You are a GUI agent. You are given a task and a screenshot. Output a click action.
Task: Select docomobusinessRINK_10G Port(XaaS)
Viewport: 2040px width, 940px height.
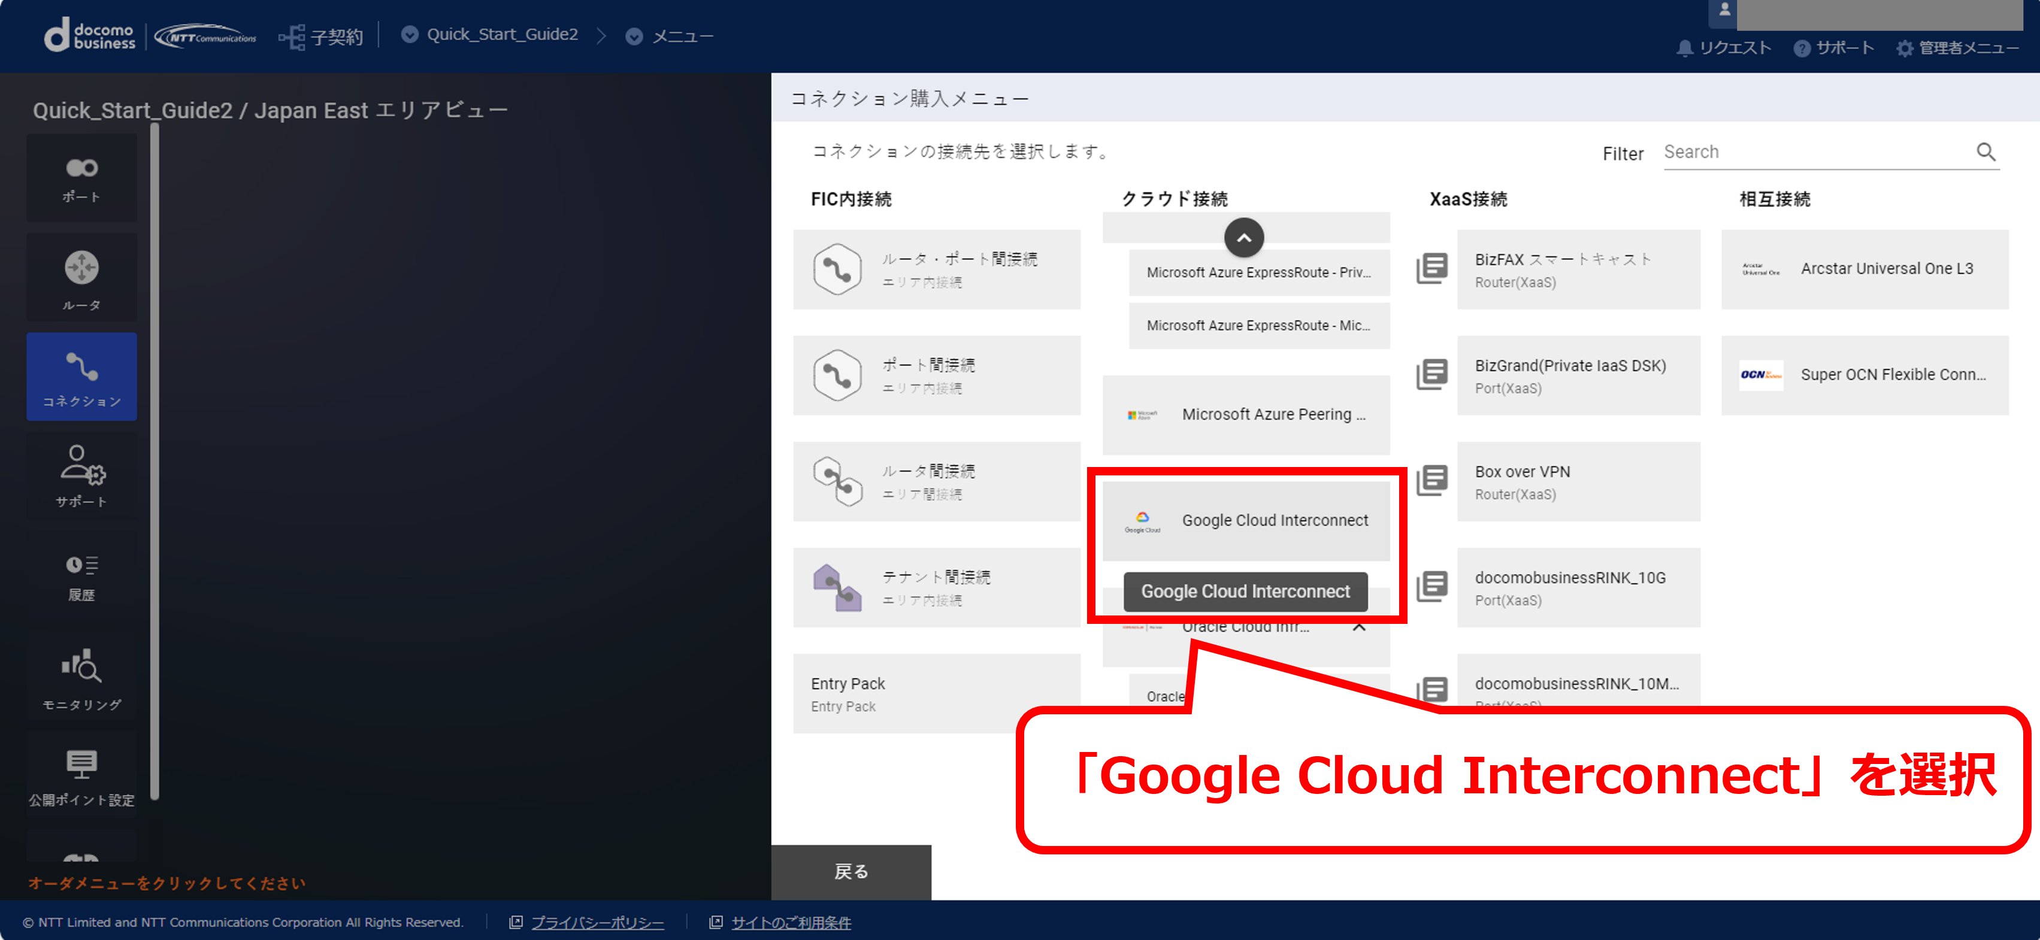[x=1578, y=589]
